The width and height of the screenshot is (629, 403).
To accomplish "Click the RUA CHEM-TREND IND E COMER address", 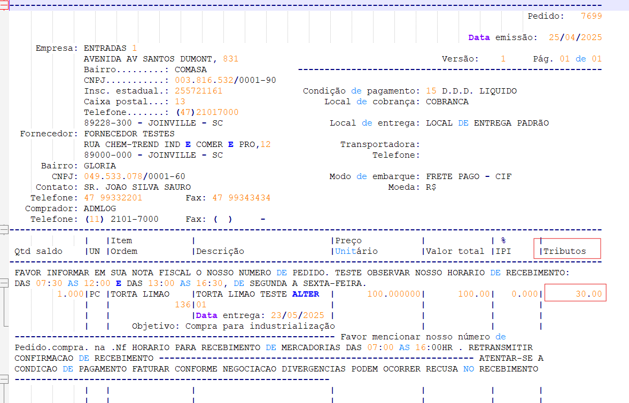I will [x=177, y=144].
